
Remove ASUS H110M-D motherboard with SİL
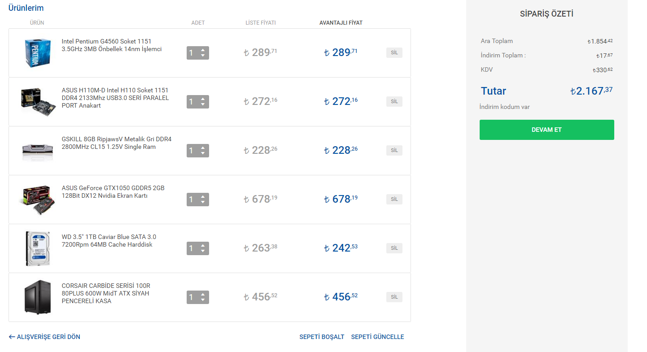(x=394, y=102)
